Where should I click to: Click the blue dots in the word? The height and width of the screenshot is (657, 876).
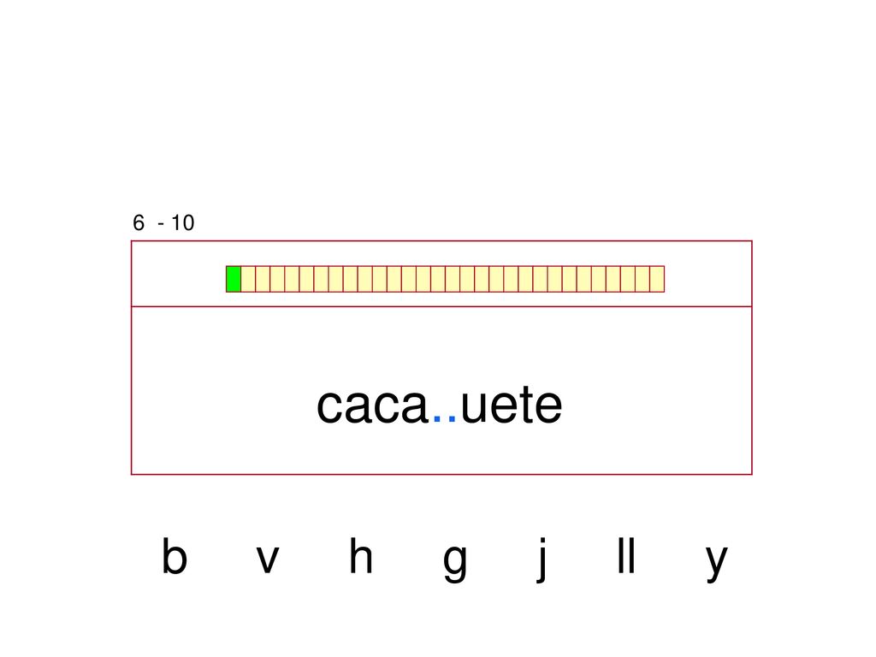pos(445,417)
